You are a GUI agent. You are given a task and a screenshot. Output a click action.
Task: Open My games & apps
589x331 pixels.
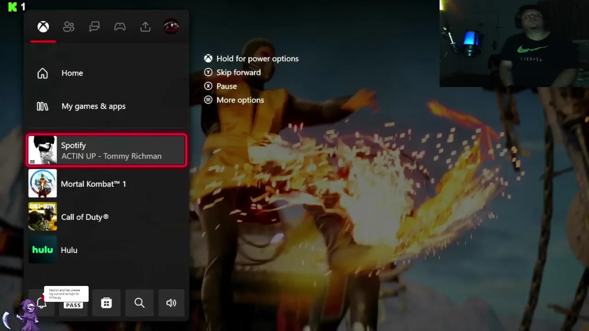coord(107,106)
